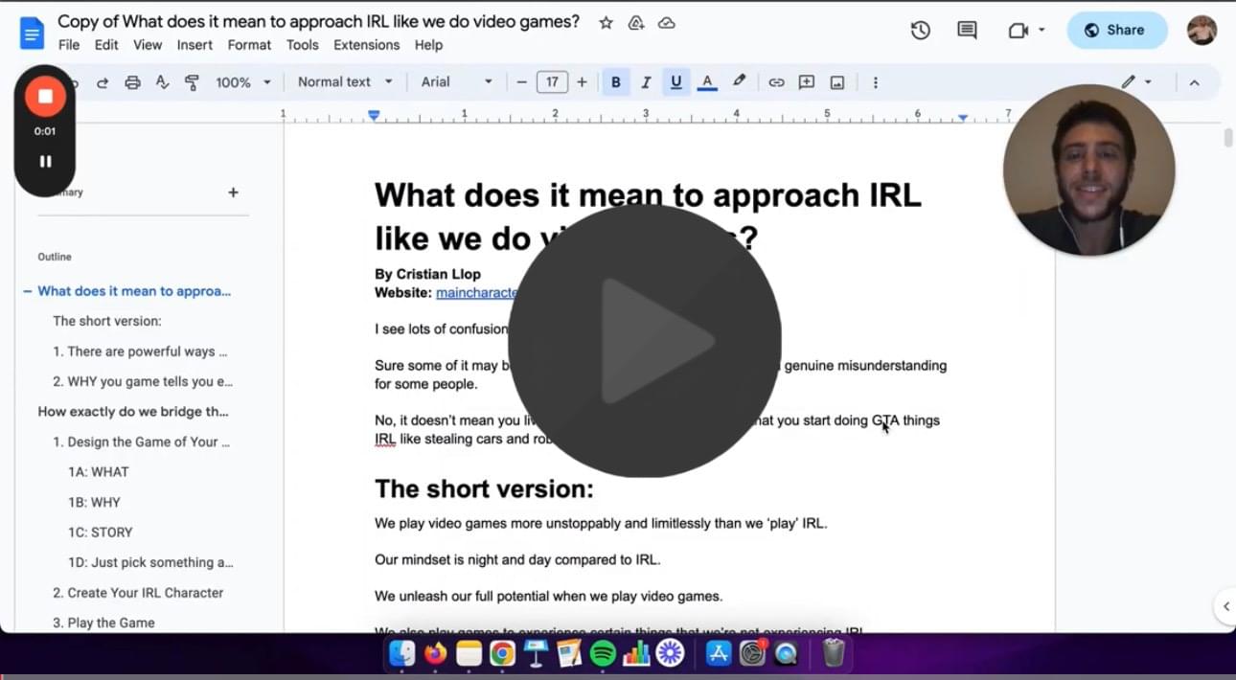Open the Arial font dropdown
Viewport: 1236px width, 680px height.
457,82
